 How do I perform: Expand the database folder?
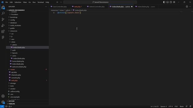(x=13, y=23)
